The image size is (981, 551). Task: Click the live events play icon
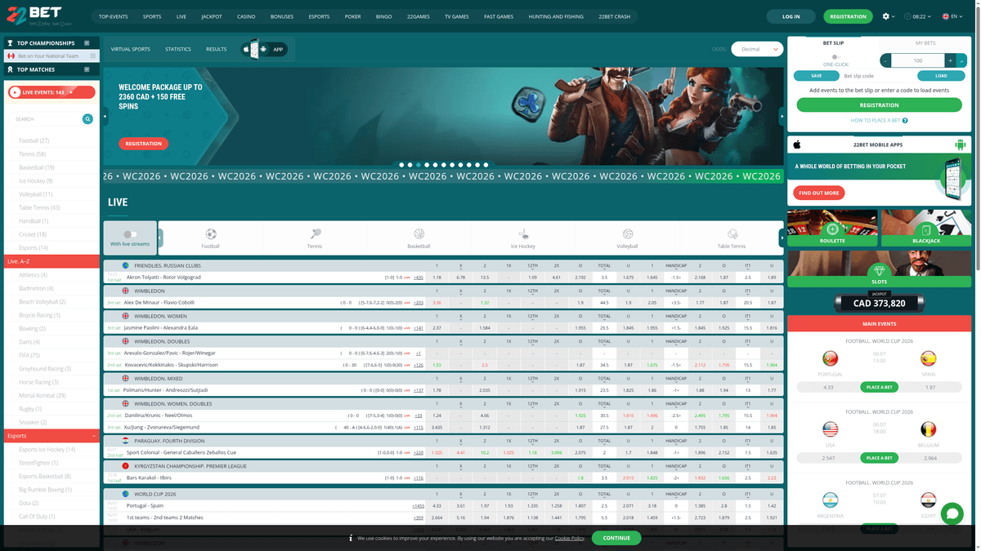click(x=16, y=93)
